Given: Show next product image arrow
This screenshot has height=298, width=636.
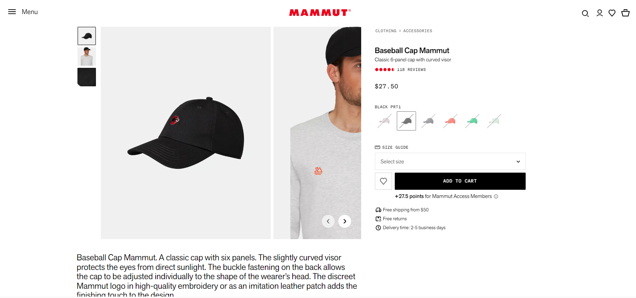Looking at the screenshot, I should click(x=345, y=221).
